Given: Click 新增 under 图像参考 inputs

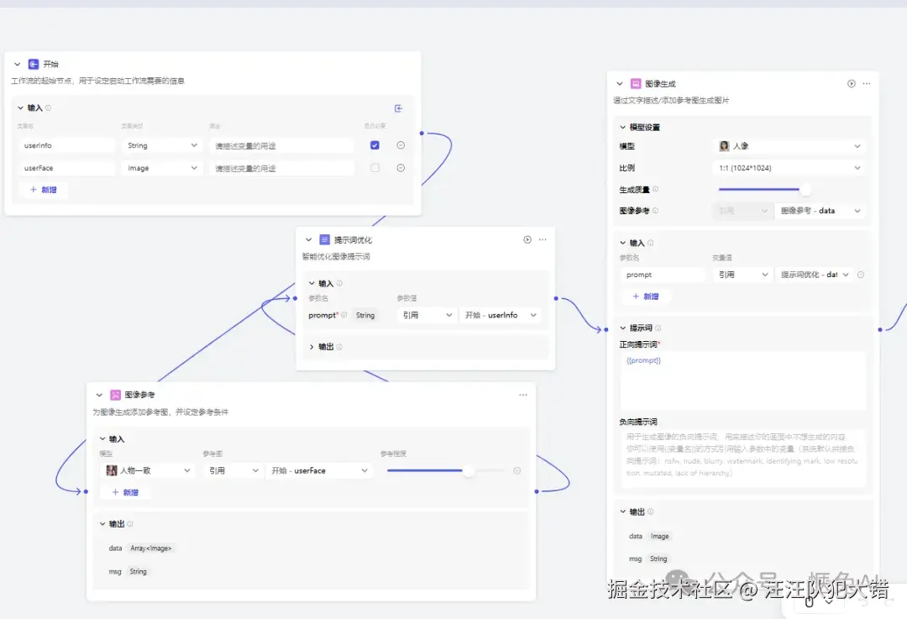Looking at the screenshot, I should (126, 491).
